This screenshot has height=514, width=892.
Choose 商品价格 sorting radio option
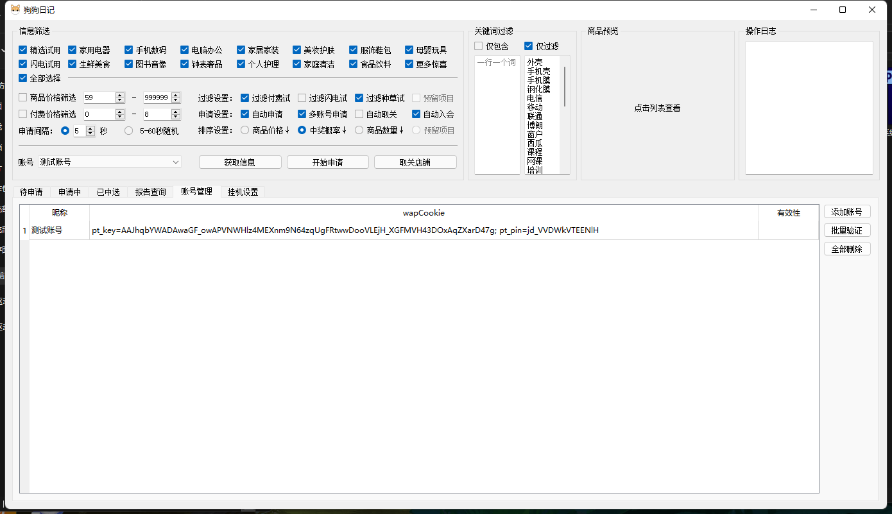coord(245,130)
